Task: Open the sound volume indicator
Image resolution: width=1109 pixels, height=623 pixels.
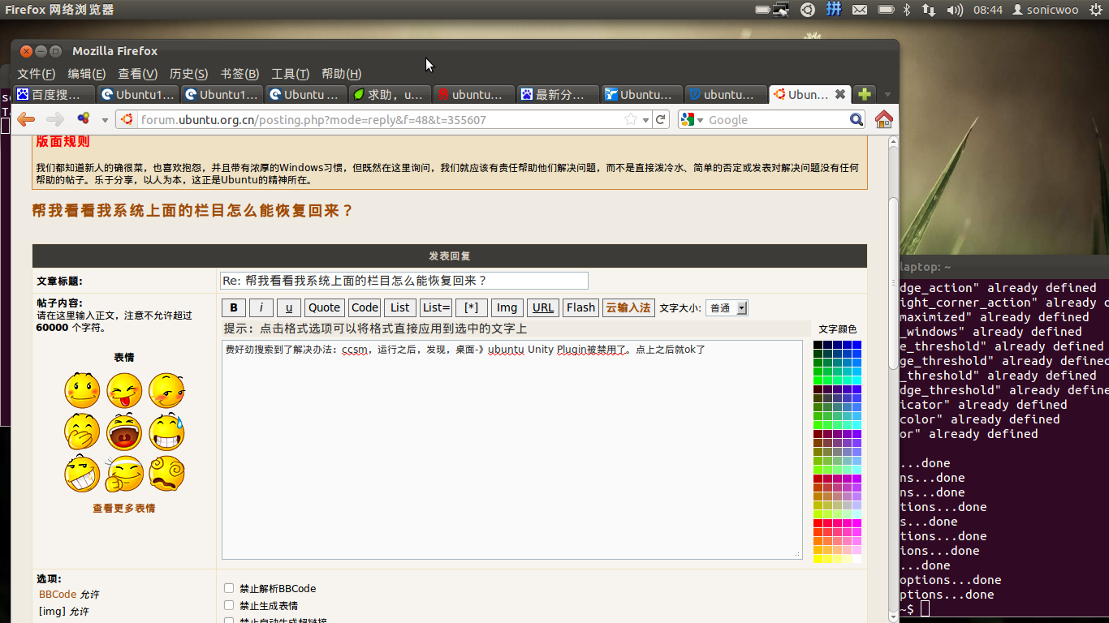Action: pos(955,10)
